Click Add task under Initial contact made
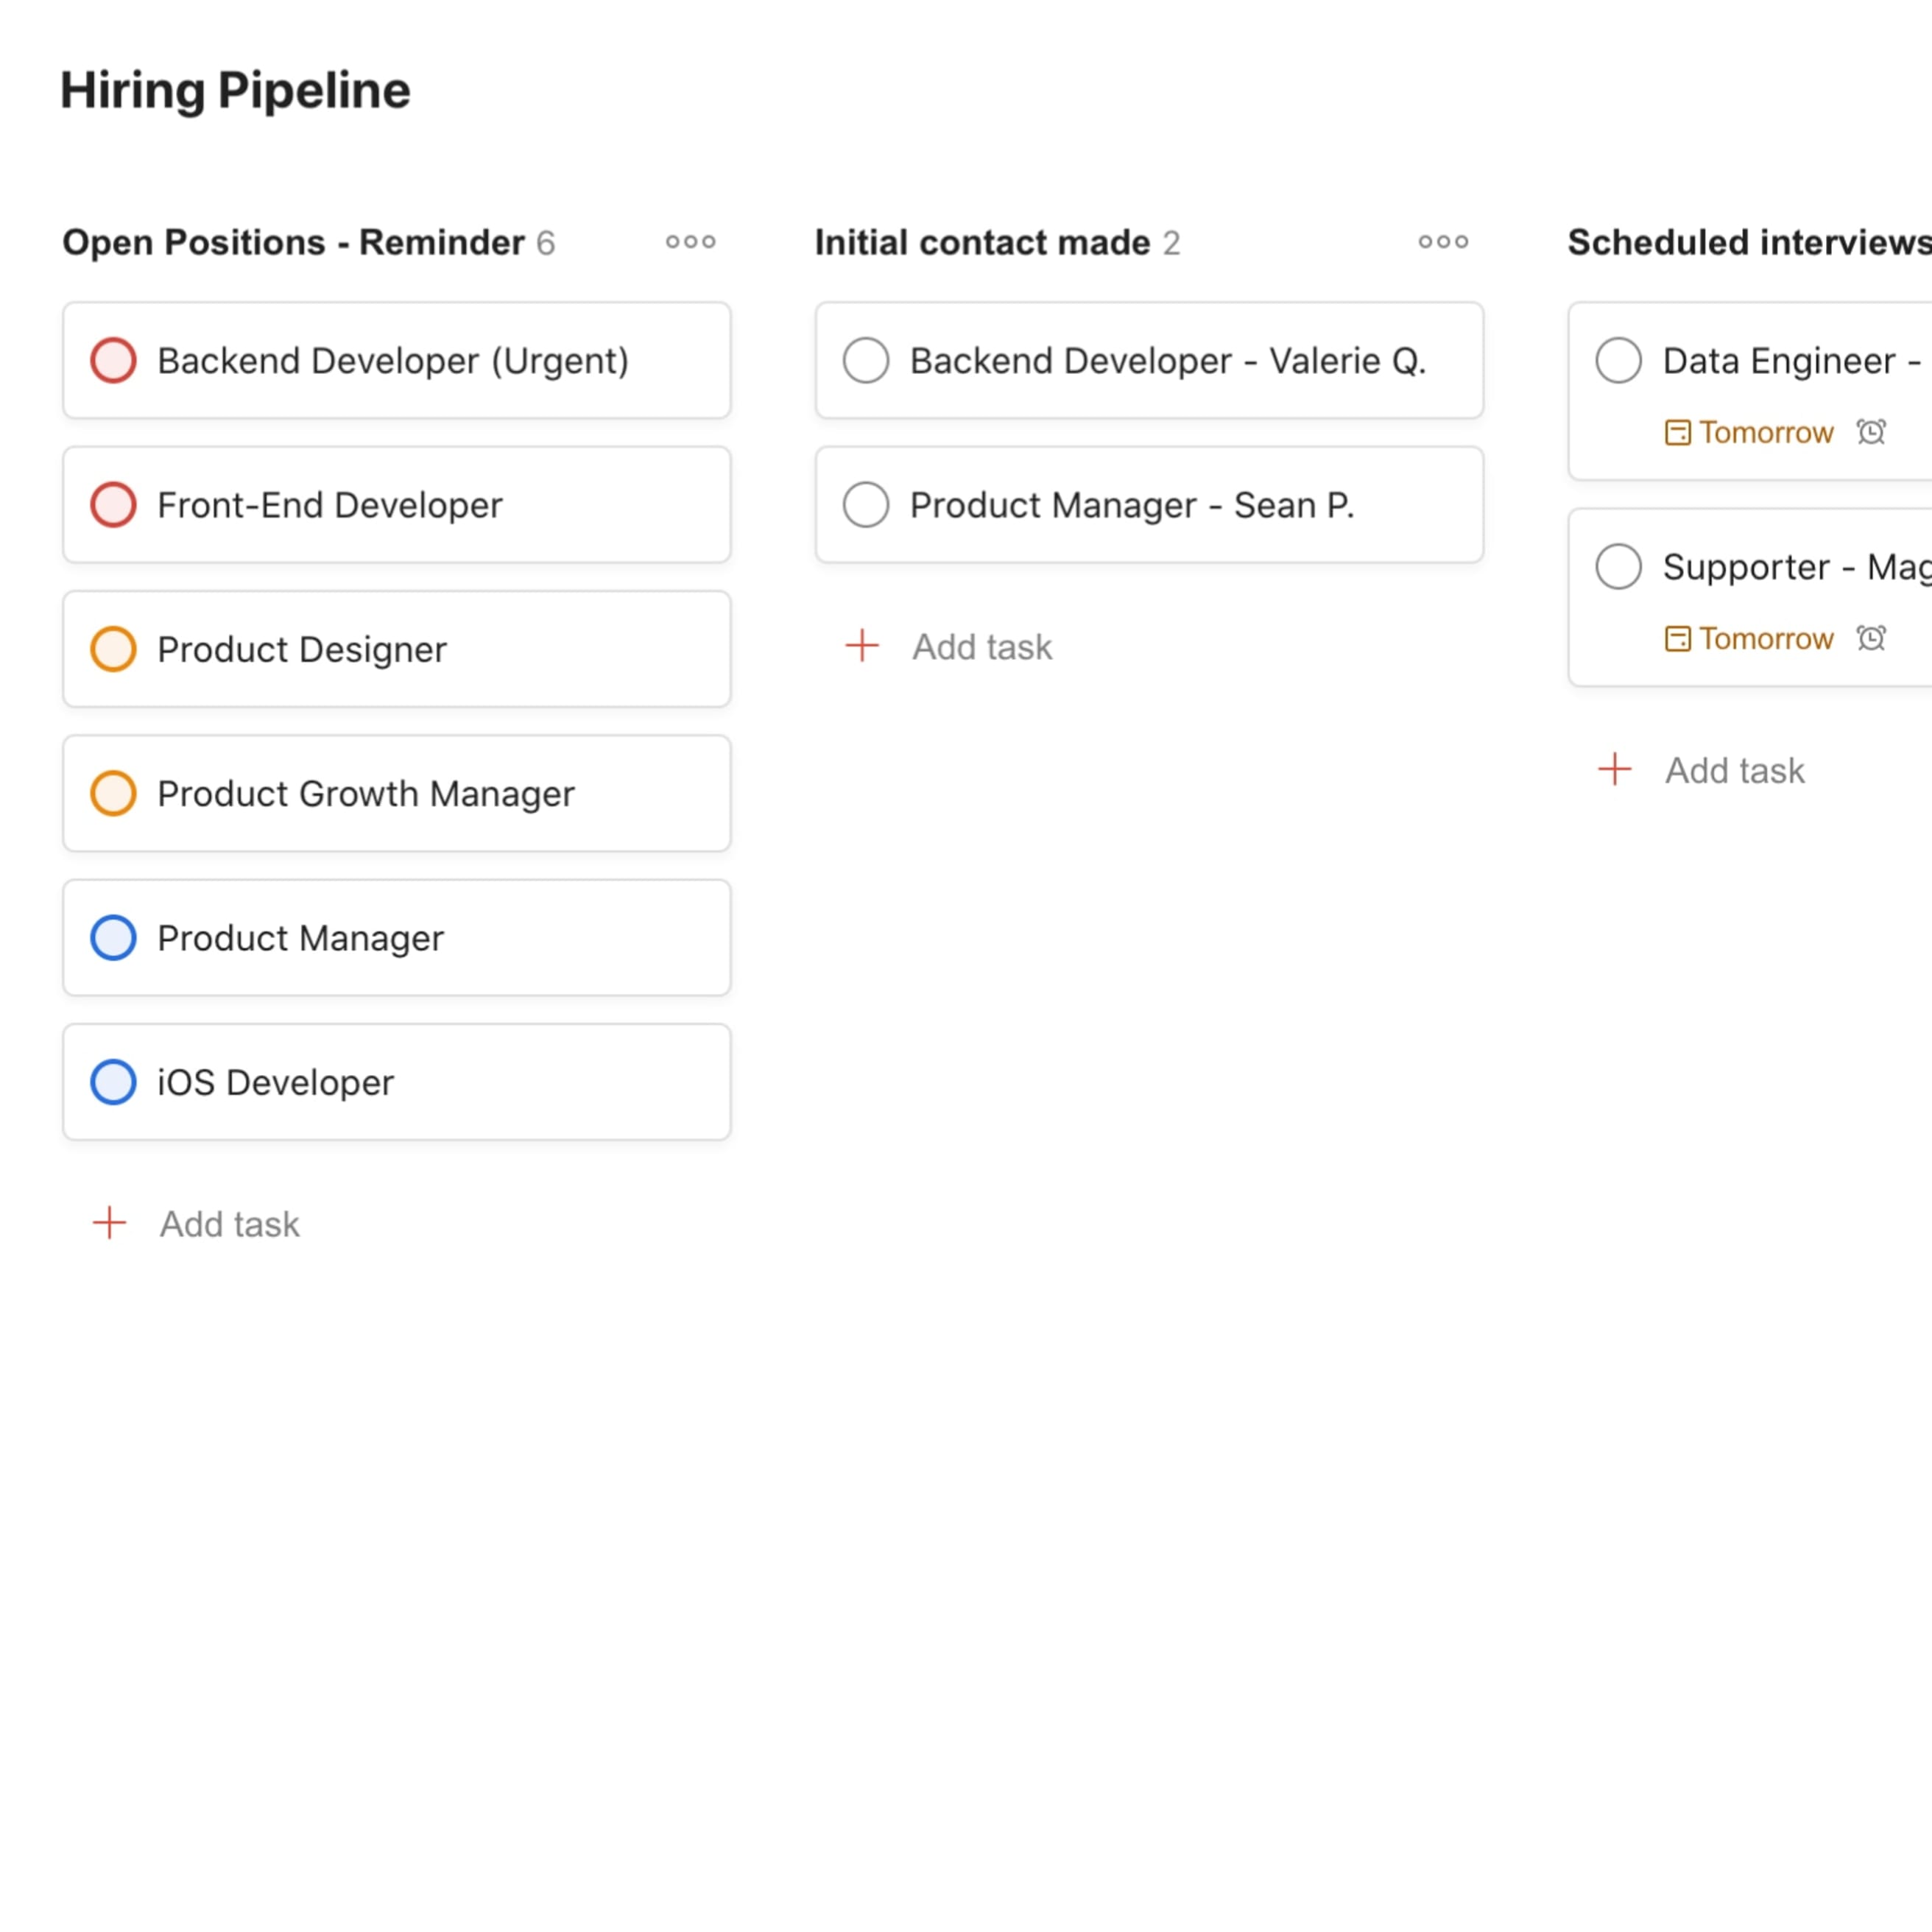The image size is (1932, 1932). tap(981, 646)
